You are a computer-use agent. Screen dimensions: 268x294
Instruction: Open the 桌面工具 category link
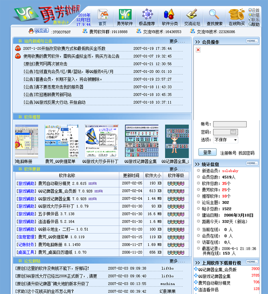(x=26, y=252)
